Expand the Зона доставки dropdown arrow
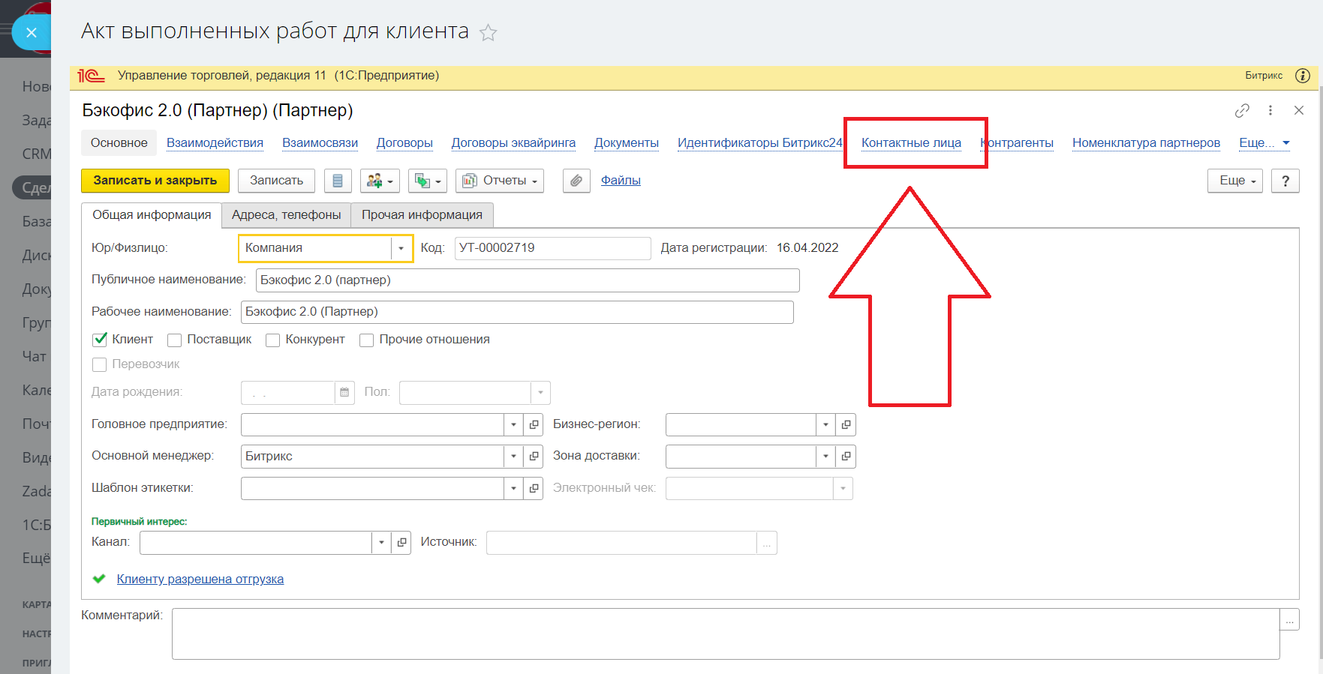 click(x=825, y=457)
